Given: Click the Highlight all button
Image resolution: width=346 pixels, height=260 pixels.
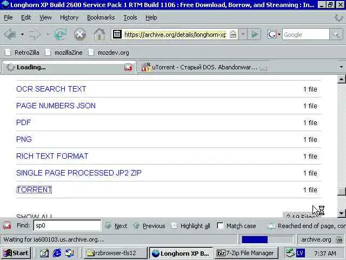Looking at the screenshot, I should (191, 226).
